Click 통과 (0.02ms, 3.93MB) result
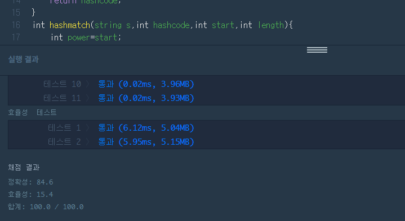This screenshot has width=405, height=221. [x=146, y=98]
